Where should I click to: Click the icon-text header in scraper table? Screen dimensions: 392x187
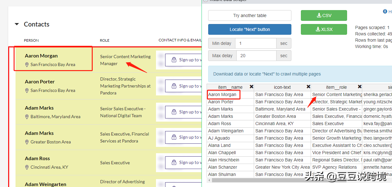click(x=282, y=87)
